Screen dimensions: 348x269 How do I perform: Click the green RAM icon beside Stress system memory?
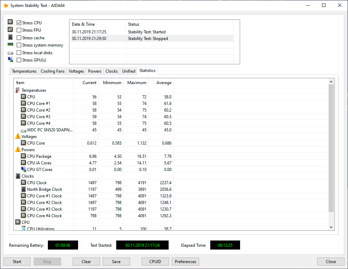10,44
